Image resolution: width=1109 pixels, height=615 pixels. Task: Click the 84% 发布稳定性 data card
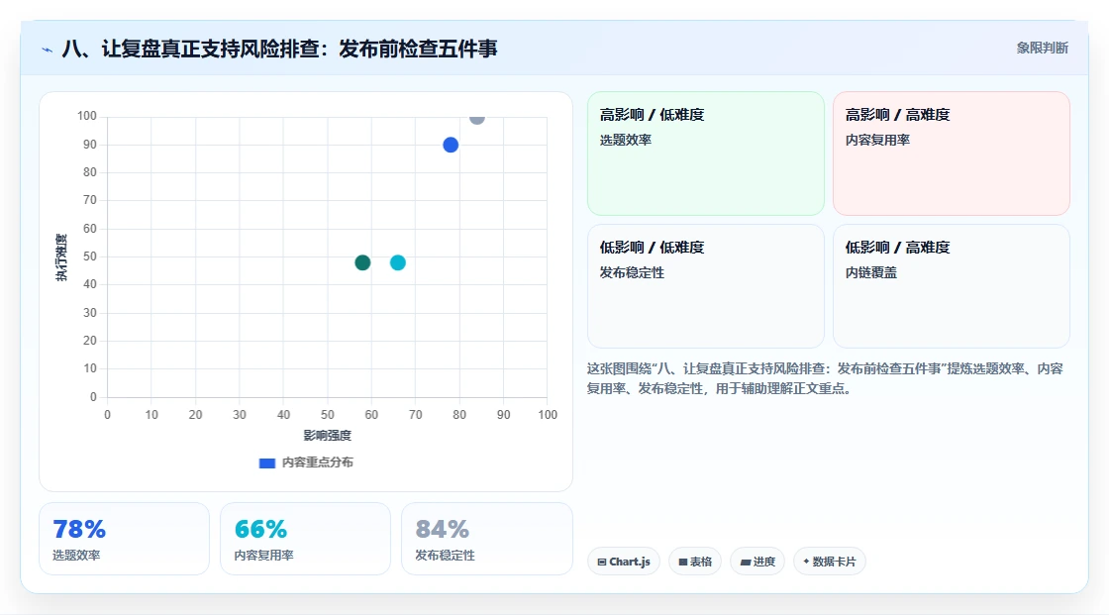click(x=486, y=539)
